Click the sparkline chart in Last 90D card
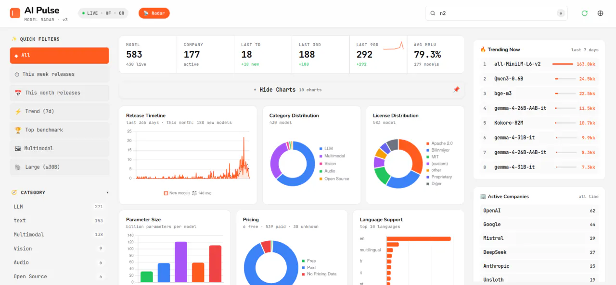Viewport: 616px width, 285px height. click(393, 46)
